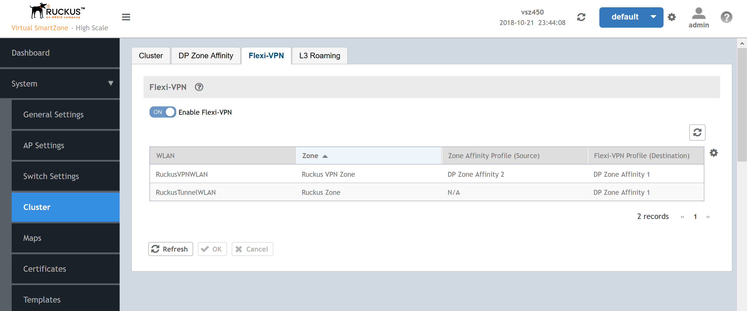
Task: Sort by Flexi-VPN Profile (Destination) header
Action: tap(646, 156)
